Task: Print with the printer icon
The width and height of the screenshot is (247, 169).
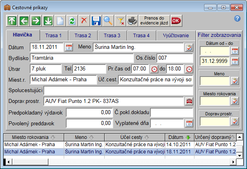Action: (132, 20)
